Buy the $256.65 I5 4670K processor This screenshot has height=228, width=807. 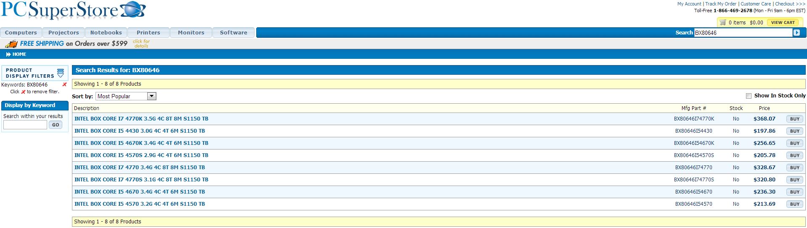point(794,143)
